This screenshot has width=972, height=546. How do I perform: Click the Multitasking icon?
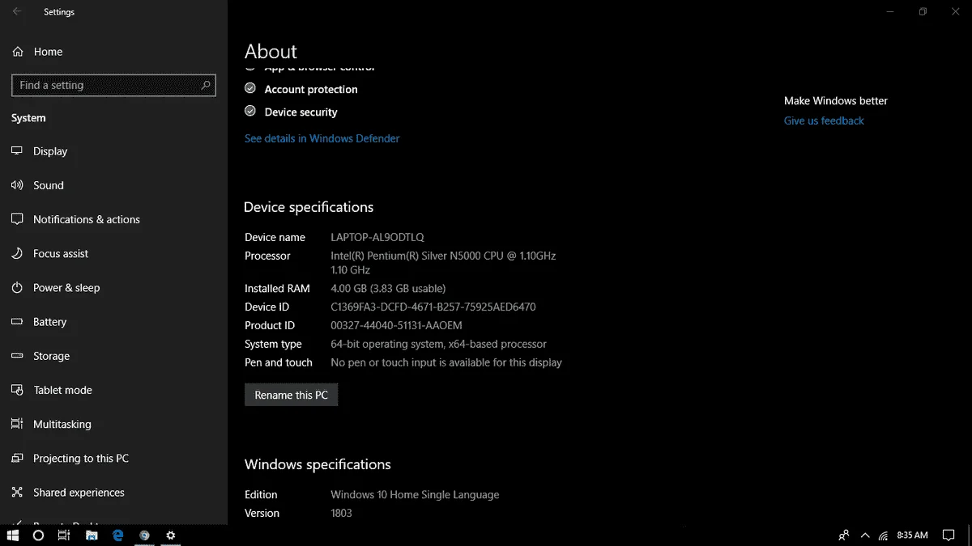tap(17, 424)
